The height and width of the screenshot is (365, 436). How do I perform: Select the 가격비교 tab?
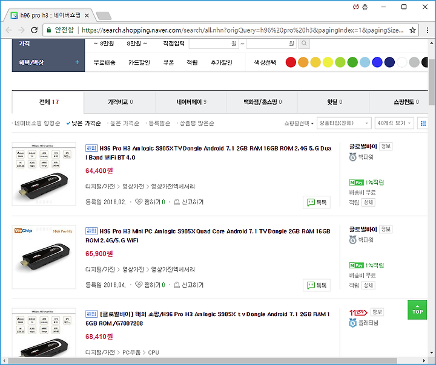click(120, 102)
